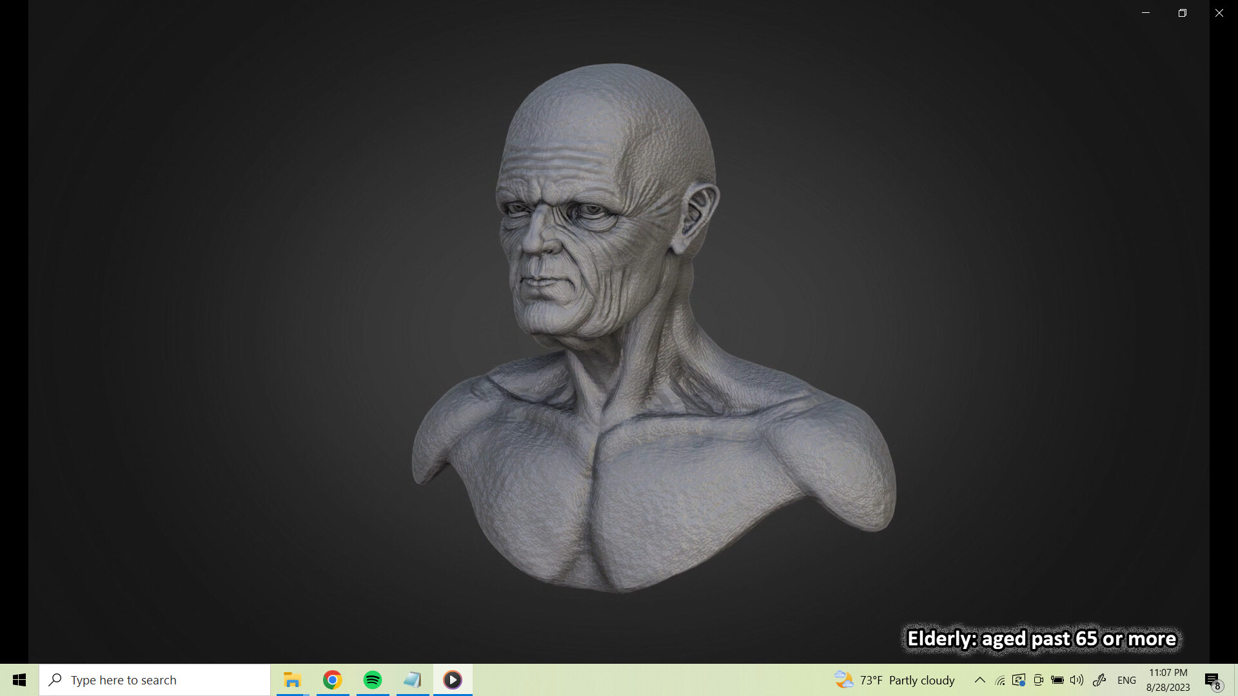Open the ENG language selector
The image size is (1238, 696).
pyautogui.click(x=1126, y=680)
